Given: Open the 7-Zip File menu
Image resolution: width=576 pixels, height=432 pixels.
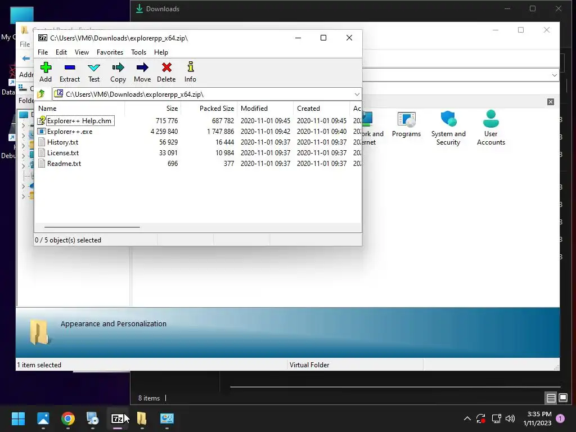Looking at the screenshot, I should click(43, 52).
